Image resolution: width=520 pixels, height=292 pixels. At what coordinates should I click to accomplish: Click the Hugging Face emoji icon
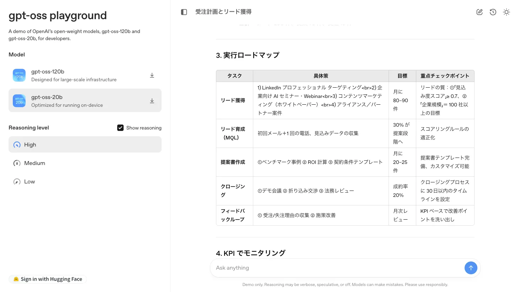tap(16, 279)
